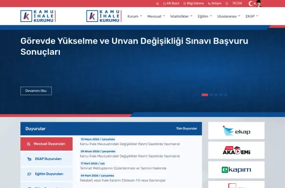The height and width of the screenshot is (188, 285).
Task: Expand the İstatistikler menu
Action: [181, 16]
